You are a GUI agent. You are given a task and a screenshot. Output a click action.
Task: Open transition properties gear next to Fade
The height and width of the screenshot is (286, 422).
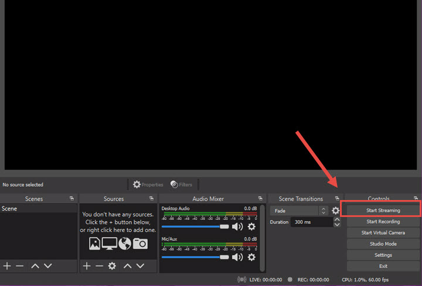click(x=335, y=211)
